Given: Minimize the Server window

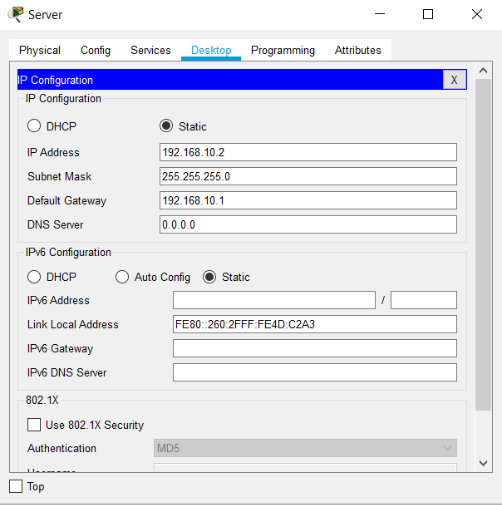Looking at the screenshot, I should point(380,14).
